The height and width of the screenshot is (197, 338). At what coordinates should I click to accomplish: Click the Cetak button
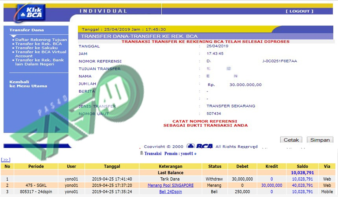pyautogui.click(x=291, y=140)
